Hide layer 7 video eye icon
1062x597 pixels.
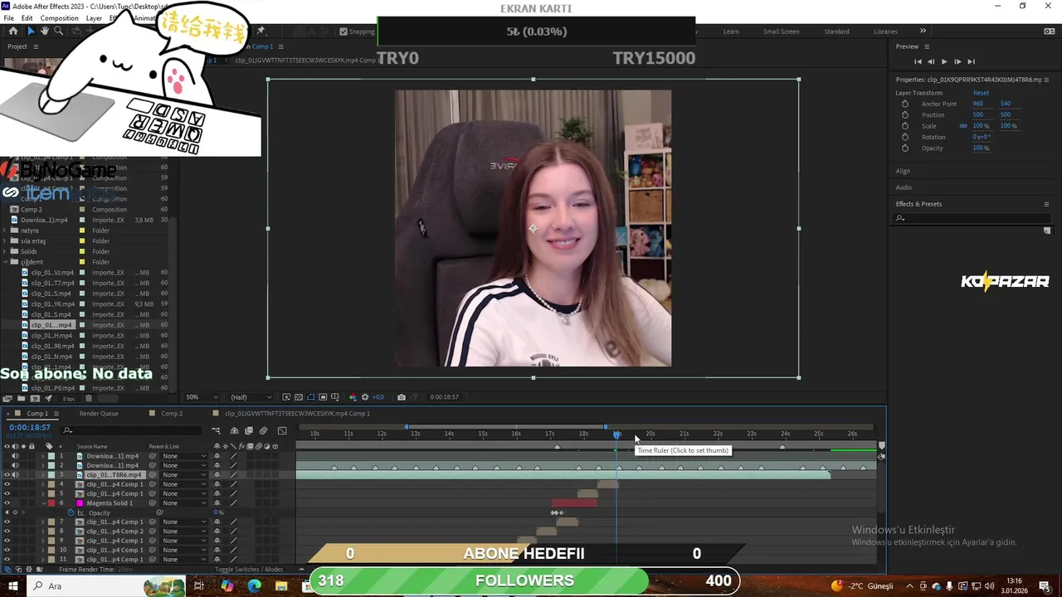coord(7,522)
